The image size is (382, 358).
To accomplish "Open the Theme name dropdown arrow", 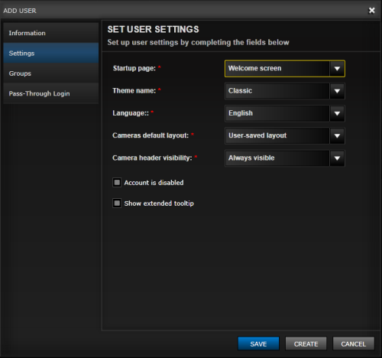I will pyautogui.click(x=337, y=91).
